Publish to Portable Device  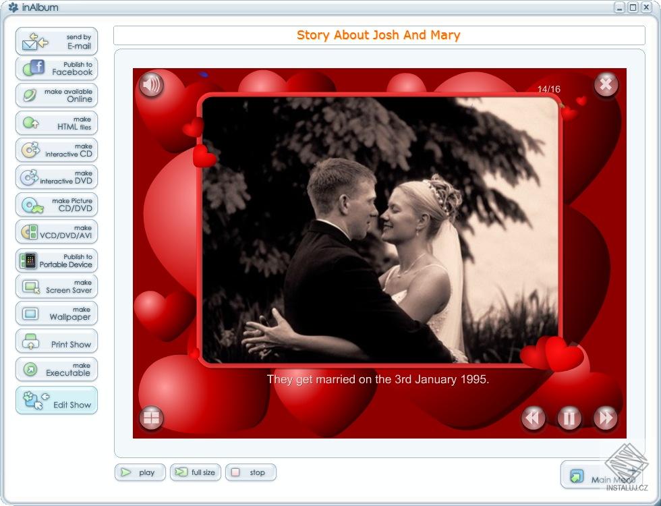pyautogui.click(x=57, y=260)
